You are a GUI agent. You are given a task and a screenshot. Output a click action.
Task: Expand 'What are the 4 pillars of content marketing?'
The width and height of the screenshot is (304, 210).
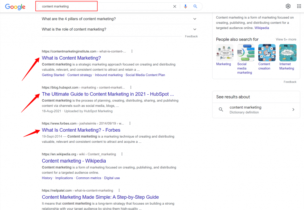click(x=120, y=19)
